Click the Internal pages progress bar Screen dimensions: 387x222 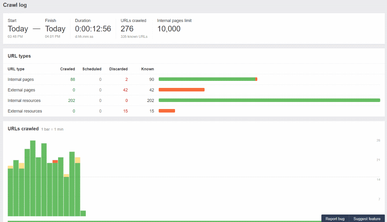pyautogui.click(x=208, y=79)
